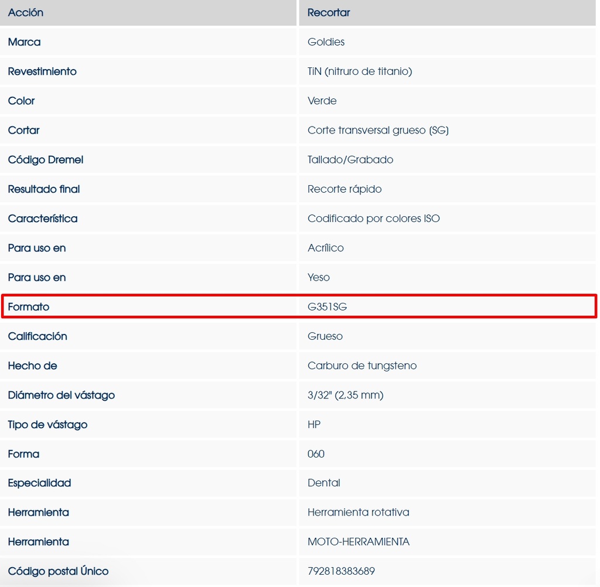This screenshot has width=600, height=587.
Task: Click the Yeso value cell
Action: (x=319, y=277)
